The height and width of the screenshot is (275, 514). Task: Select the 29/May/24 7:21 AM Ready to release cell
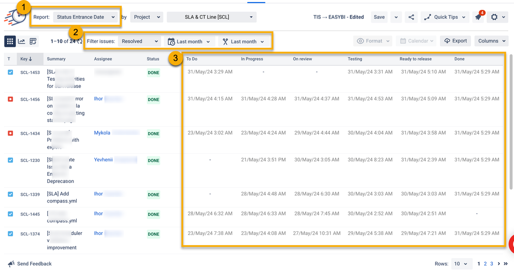[423, 233]
